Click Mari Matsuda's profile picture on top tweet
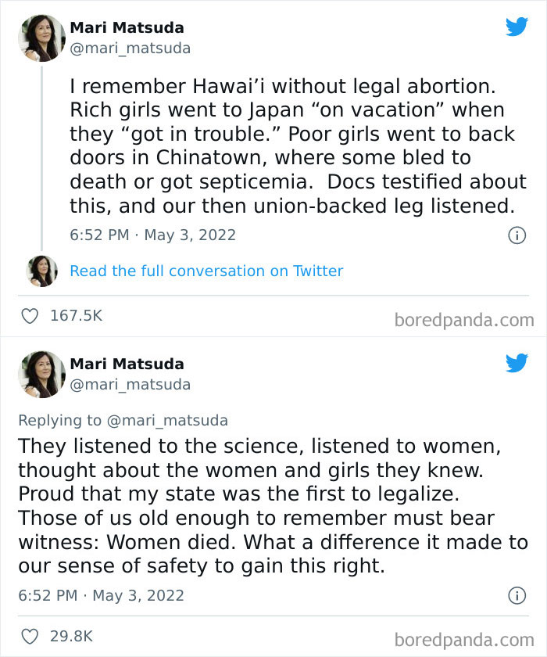This screenshot has width=547, height=657. (41, 38)
